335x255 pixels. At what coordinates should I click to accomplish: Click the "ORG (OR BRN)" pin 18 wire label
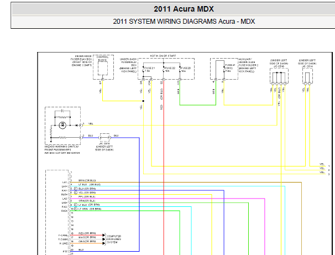pyautogui.click(x=87, y=241)
